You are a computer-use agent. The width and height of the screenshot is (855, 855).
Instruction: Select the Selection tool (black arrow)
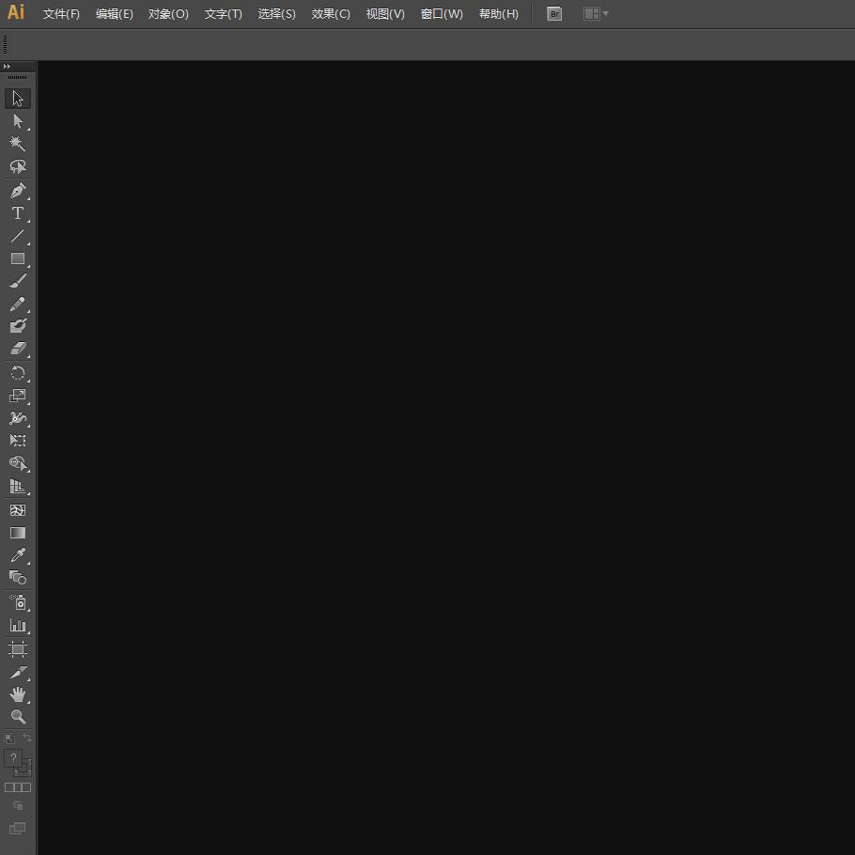pos(18,99)
